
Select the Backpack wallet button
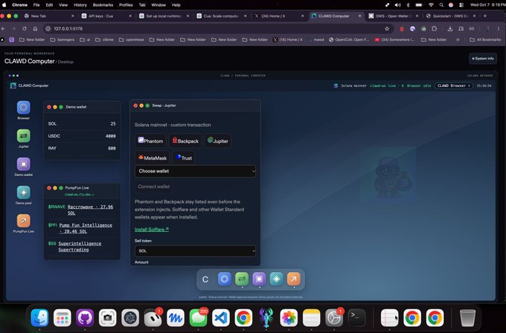(185, 141)
